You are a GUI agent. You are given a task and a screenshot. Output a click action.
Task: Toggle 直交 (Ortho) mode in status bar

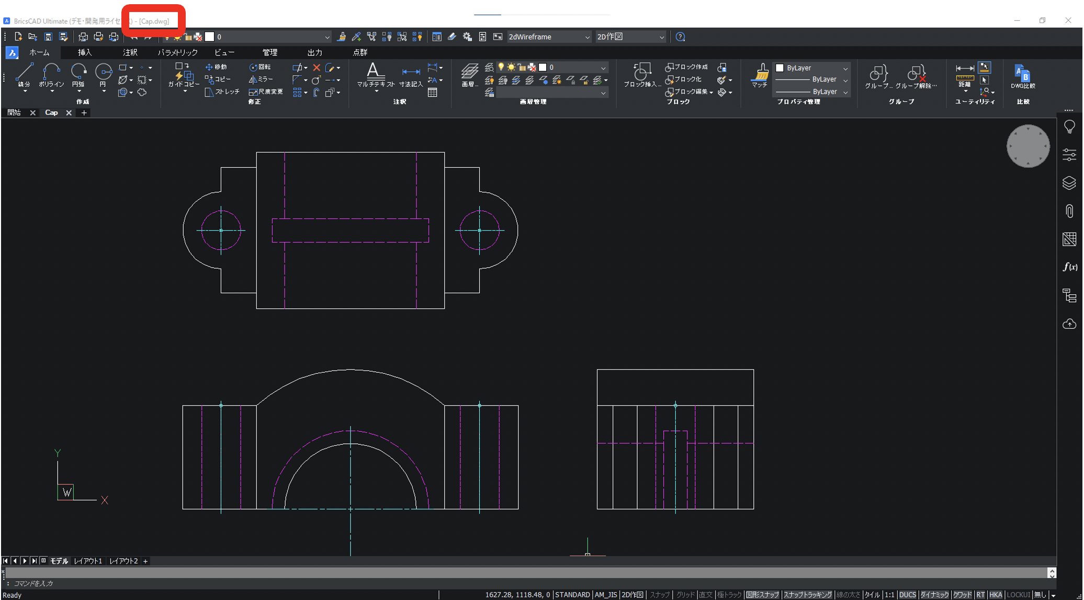706,594
